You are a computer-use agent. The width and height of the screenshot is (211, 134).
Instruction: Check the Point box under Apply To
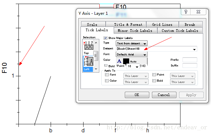coord(154,75)
